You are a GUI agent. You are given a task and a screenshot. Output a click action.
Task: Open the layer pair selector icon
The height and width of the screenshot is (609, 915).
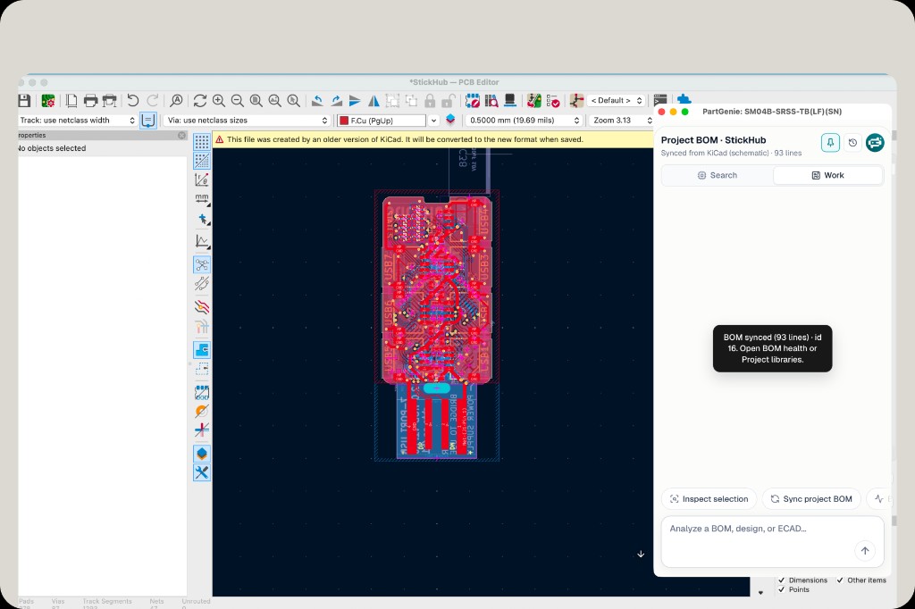point(450,120)
